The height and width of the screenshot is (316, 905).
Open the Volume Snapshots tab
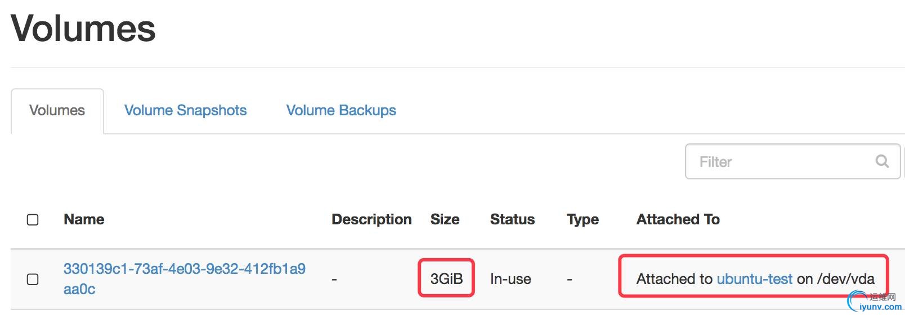tap(185, 110)
